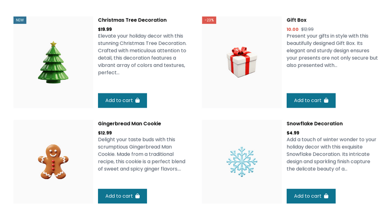Image resolution: width=392 pixels, height=220 pixels.
Task: Click the Gift Box sale price 10.00
Action: (293, 29)
